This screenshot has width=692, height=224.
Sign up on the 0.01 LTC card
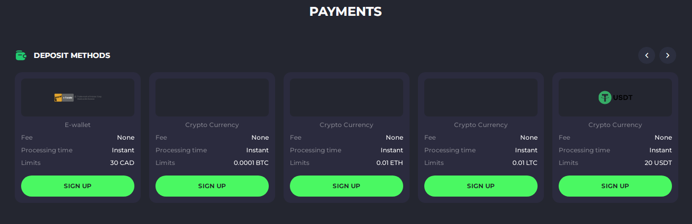click(481, 186)
